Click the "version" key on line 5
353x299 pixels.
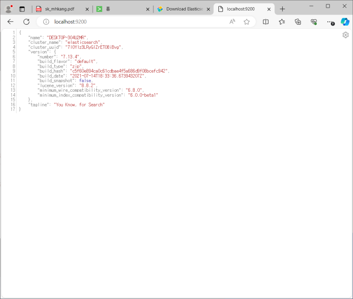pyautogui.click(x=38, y=52)
